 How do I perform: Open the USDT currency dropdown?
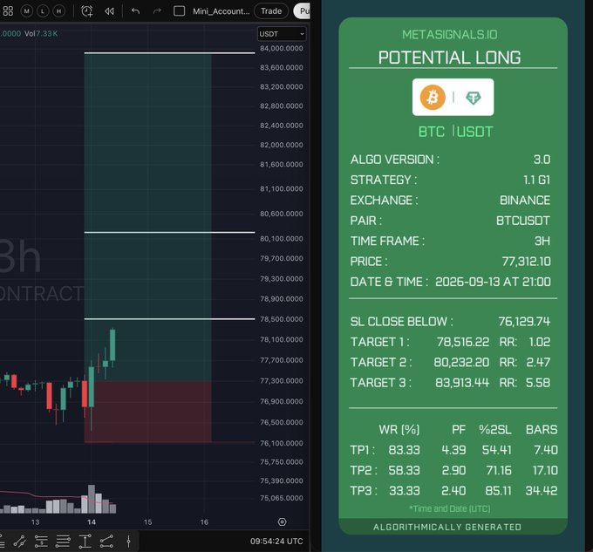coord(282,34)
